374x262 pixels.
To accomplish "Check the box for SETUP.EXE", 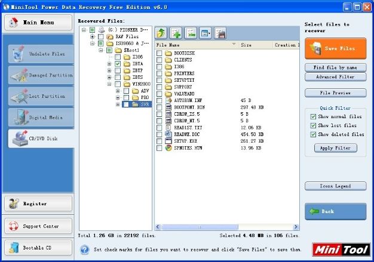I will click(159, 141).
